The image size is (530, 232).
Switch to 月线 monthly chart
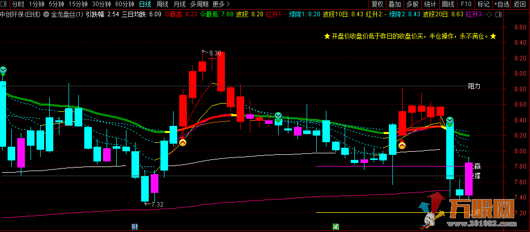(179, 5)
